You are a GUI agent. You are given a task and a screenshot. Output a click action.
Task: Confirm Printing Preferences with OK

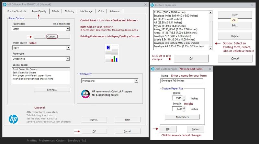(x=94, y=131)
